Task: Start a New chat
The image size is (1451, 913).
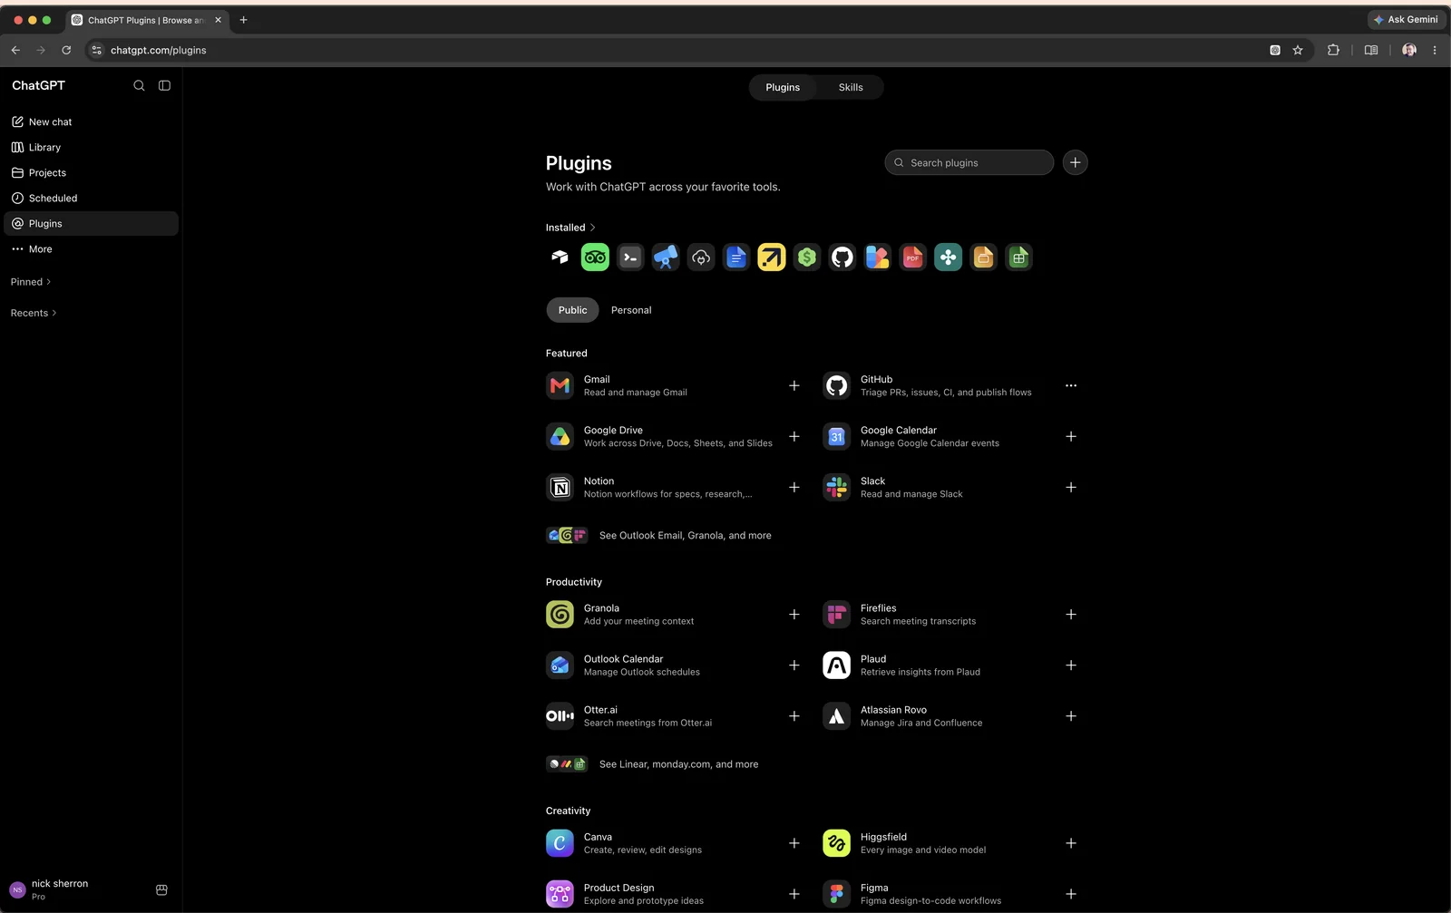Action: [91, 122]
